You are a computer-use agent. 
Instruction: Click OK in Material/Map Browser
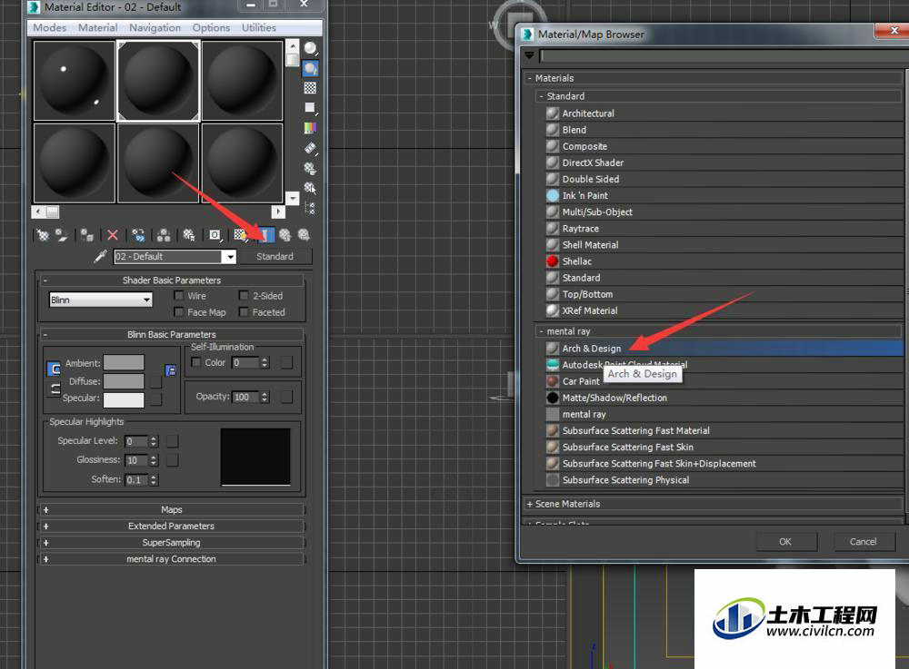(x=785, y=542)
